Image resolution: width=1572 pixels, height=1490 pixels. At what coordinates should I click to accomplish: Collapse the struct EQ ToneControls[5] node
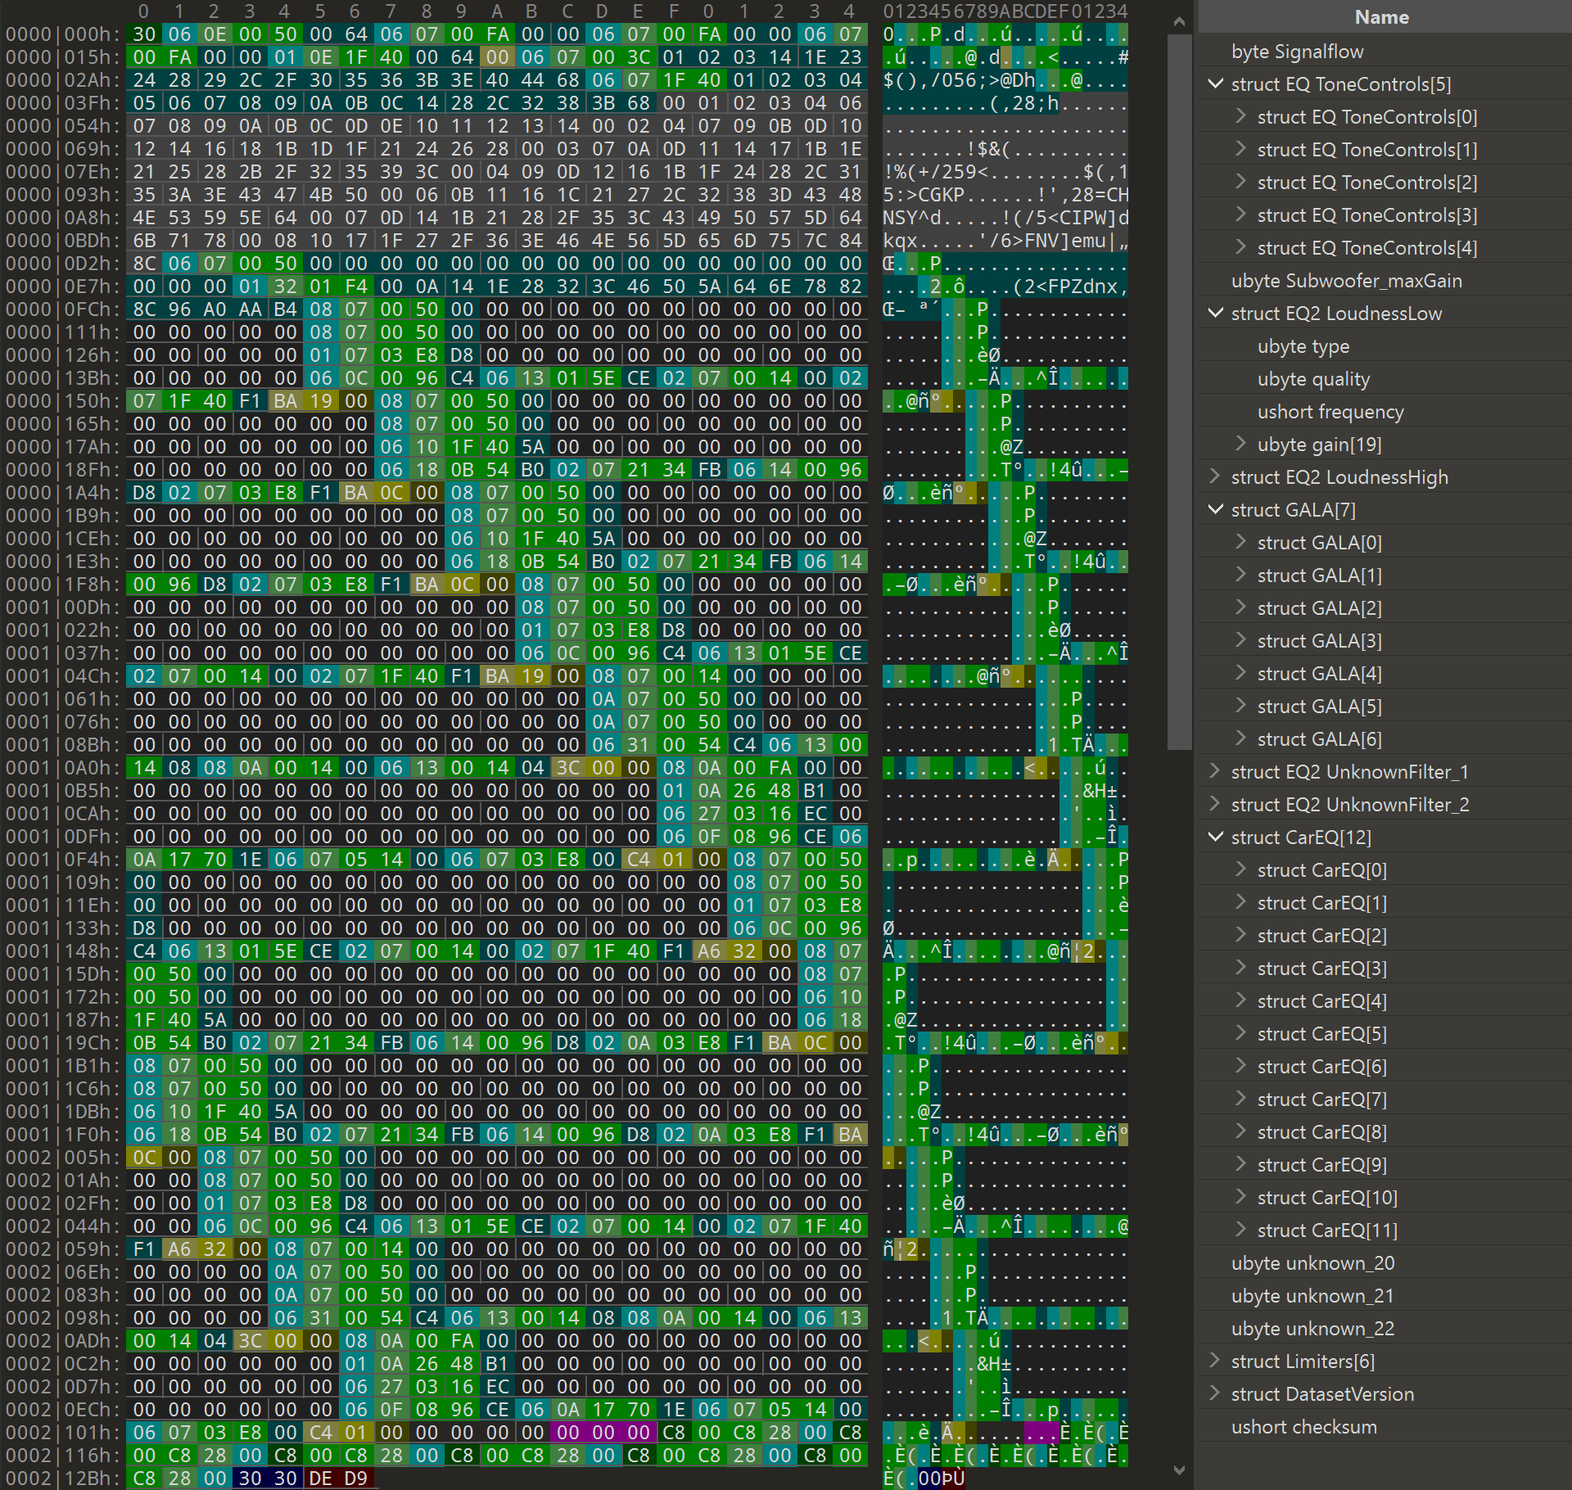1215,84
